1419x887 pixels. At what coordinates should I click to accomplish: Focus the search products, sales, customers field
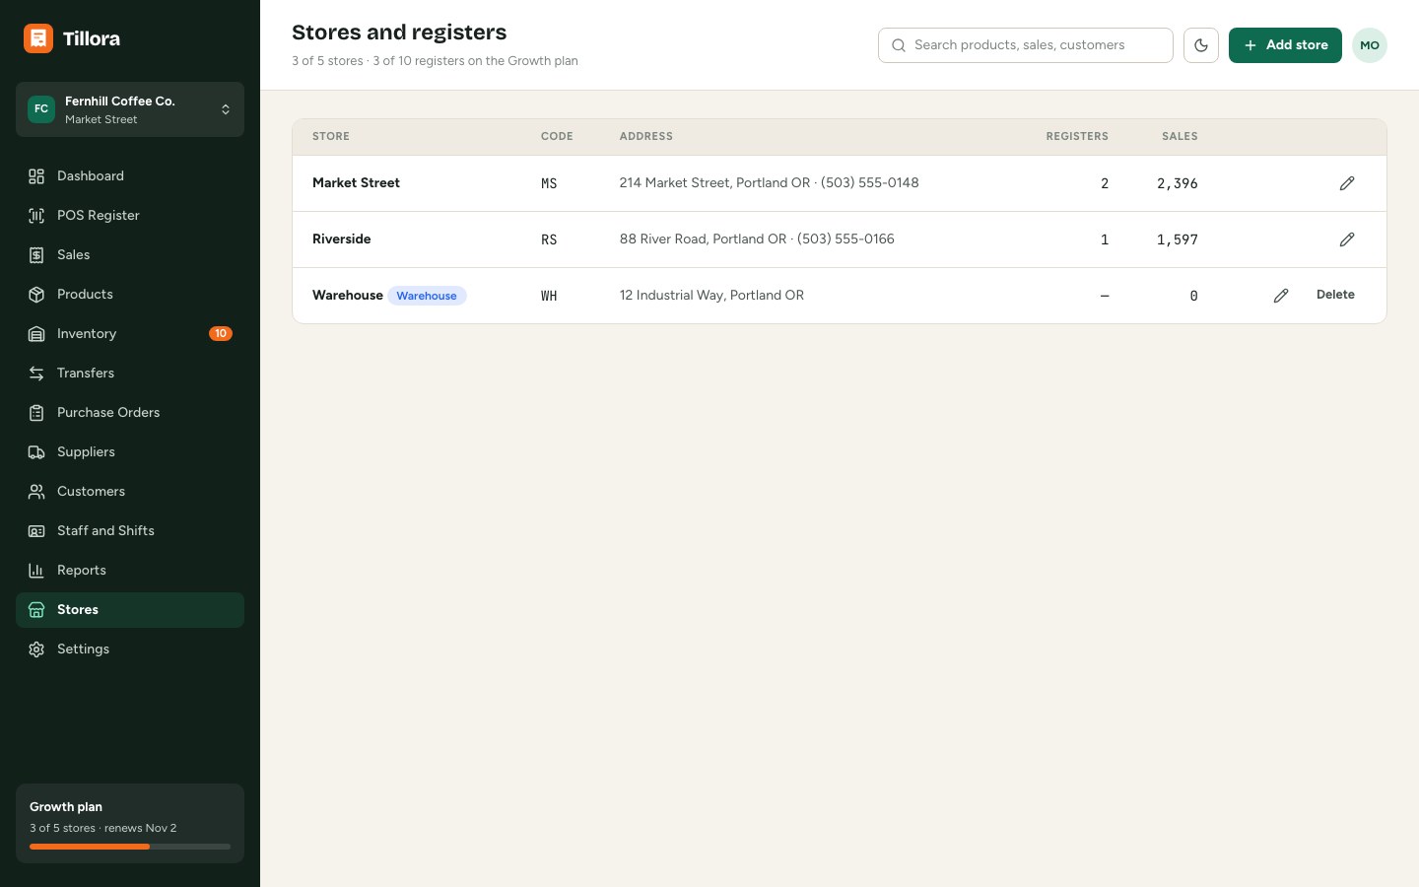[1026, 45]
